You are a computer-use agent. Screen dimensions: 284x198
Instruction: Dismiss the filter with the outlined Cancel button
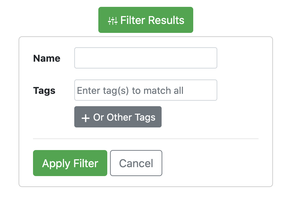tap(136, 163)
